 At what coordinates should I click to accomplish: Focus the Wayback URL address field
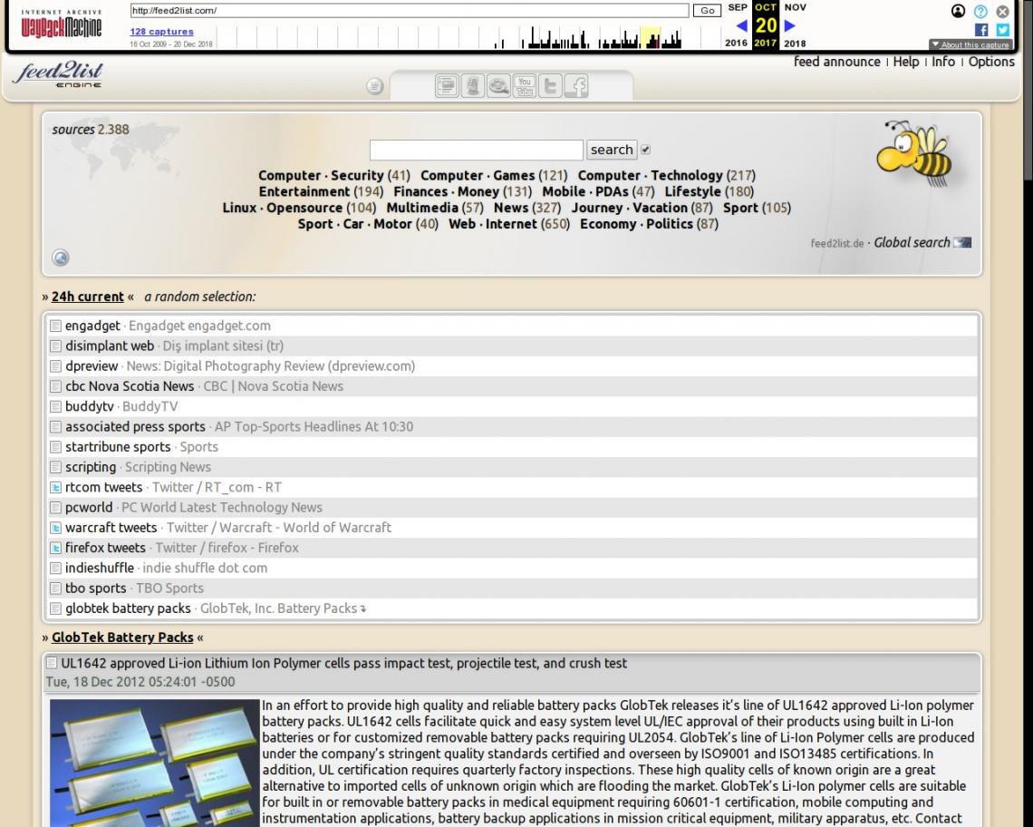click(409, 11)
